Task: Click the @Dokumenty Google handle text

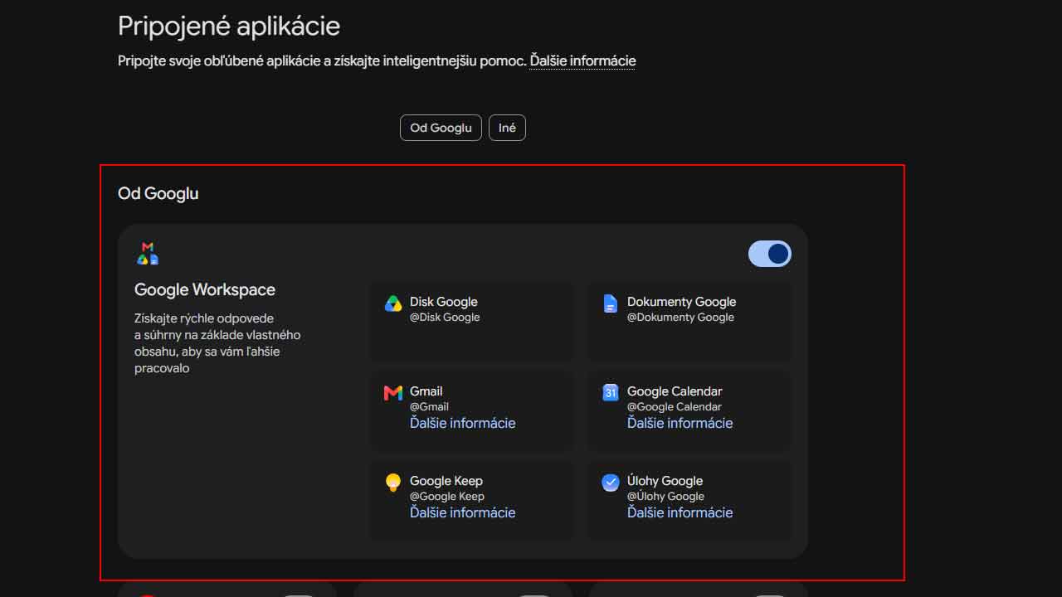Action: click(680, 317)
